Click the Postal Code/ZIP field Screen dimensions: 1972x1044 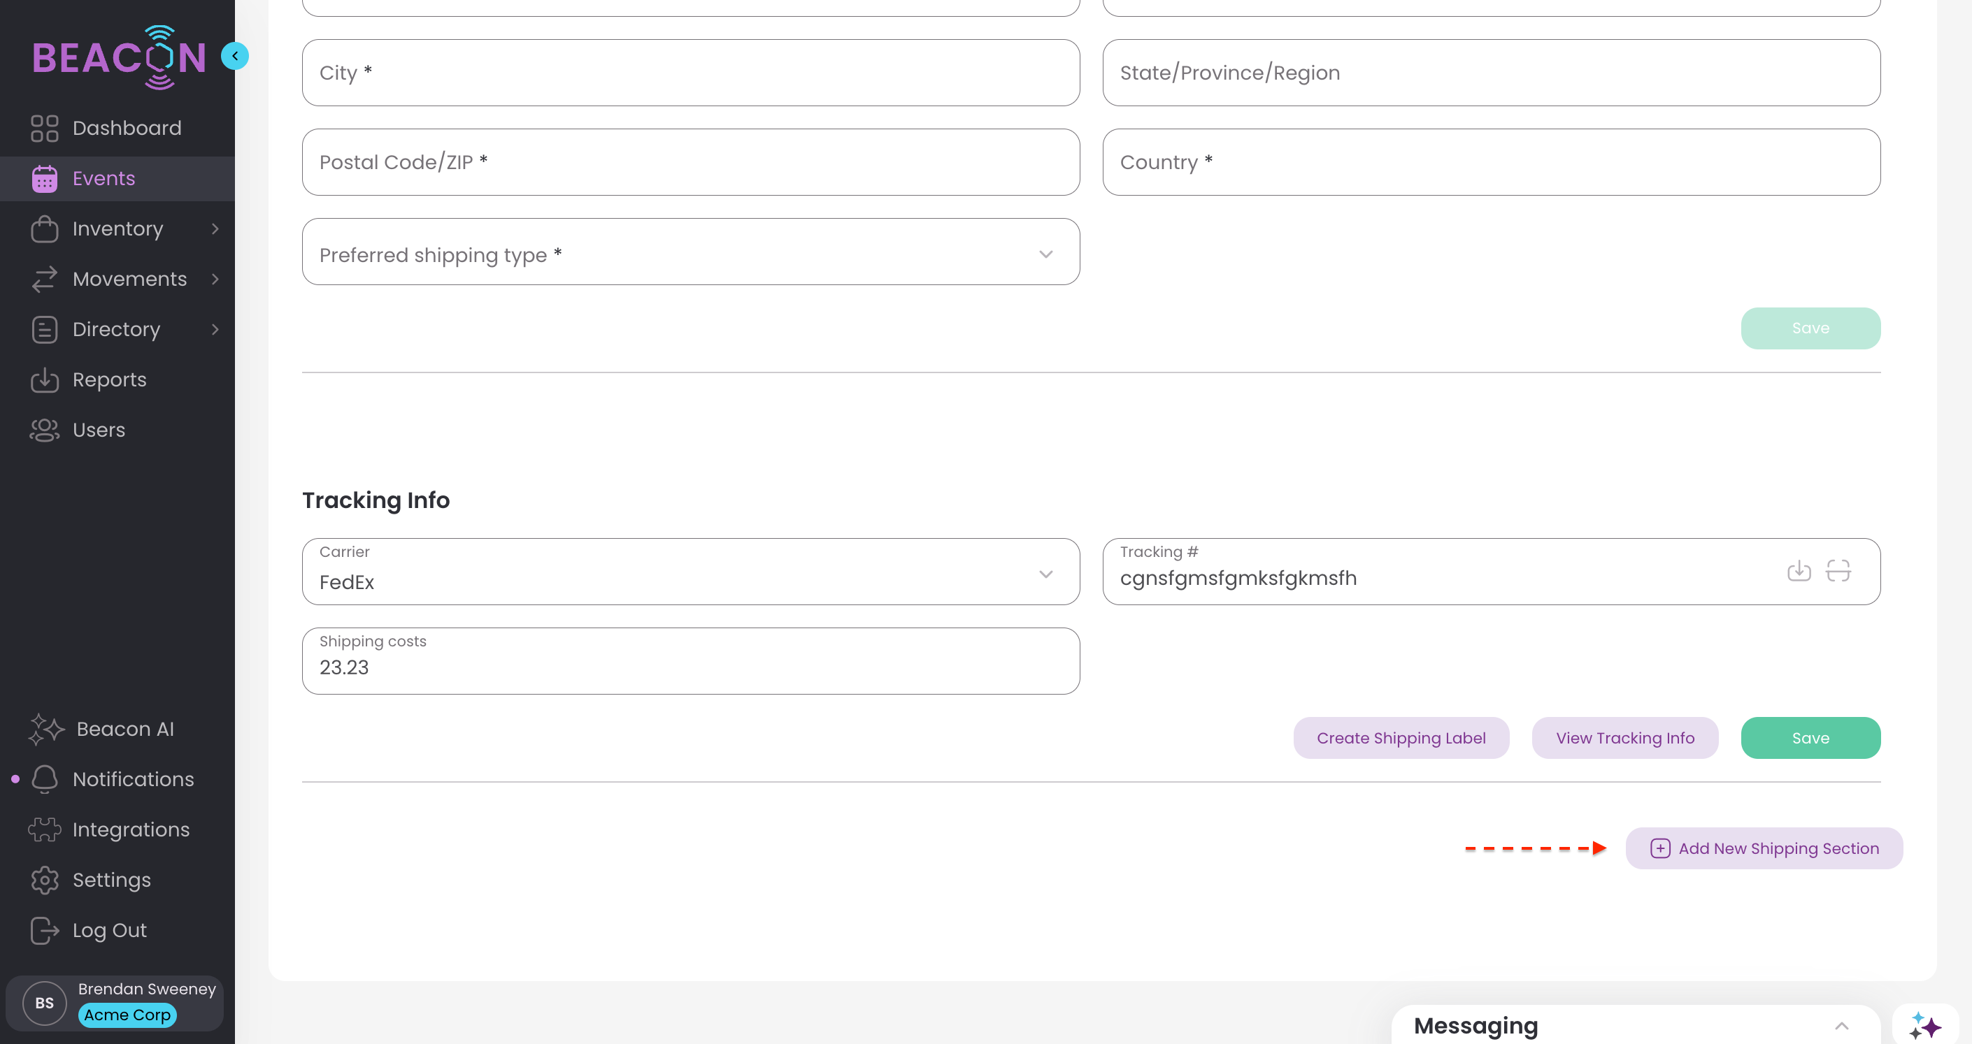[x=690, y=162]
